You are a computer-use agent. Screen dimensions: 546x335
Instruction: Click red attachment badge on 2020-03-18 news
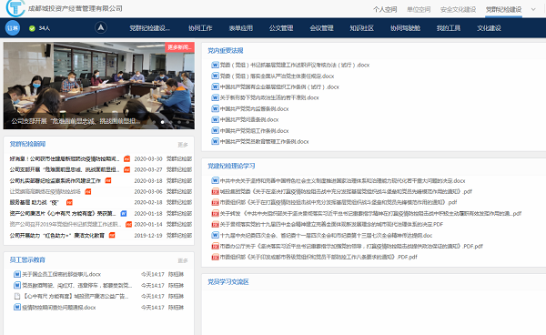click(x=108, y=181)
